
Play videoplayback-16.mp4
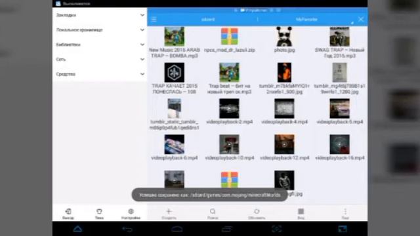click(x=340, y=147)
